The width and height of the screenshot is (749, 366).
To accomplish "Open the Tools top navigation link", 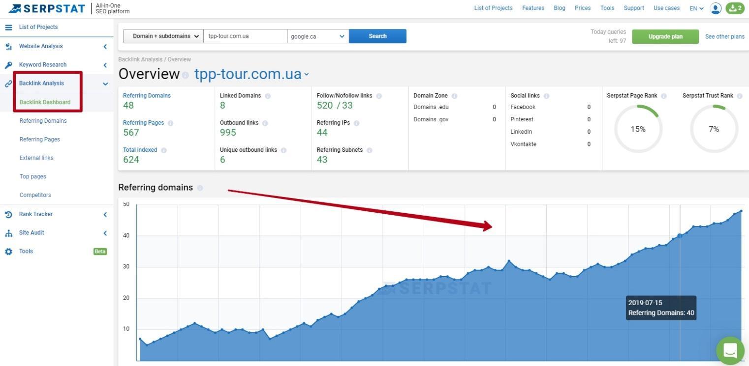I will [607, 8].
